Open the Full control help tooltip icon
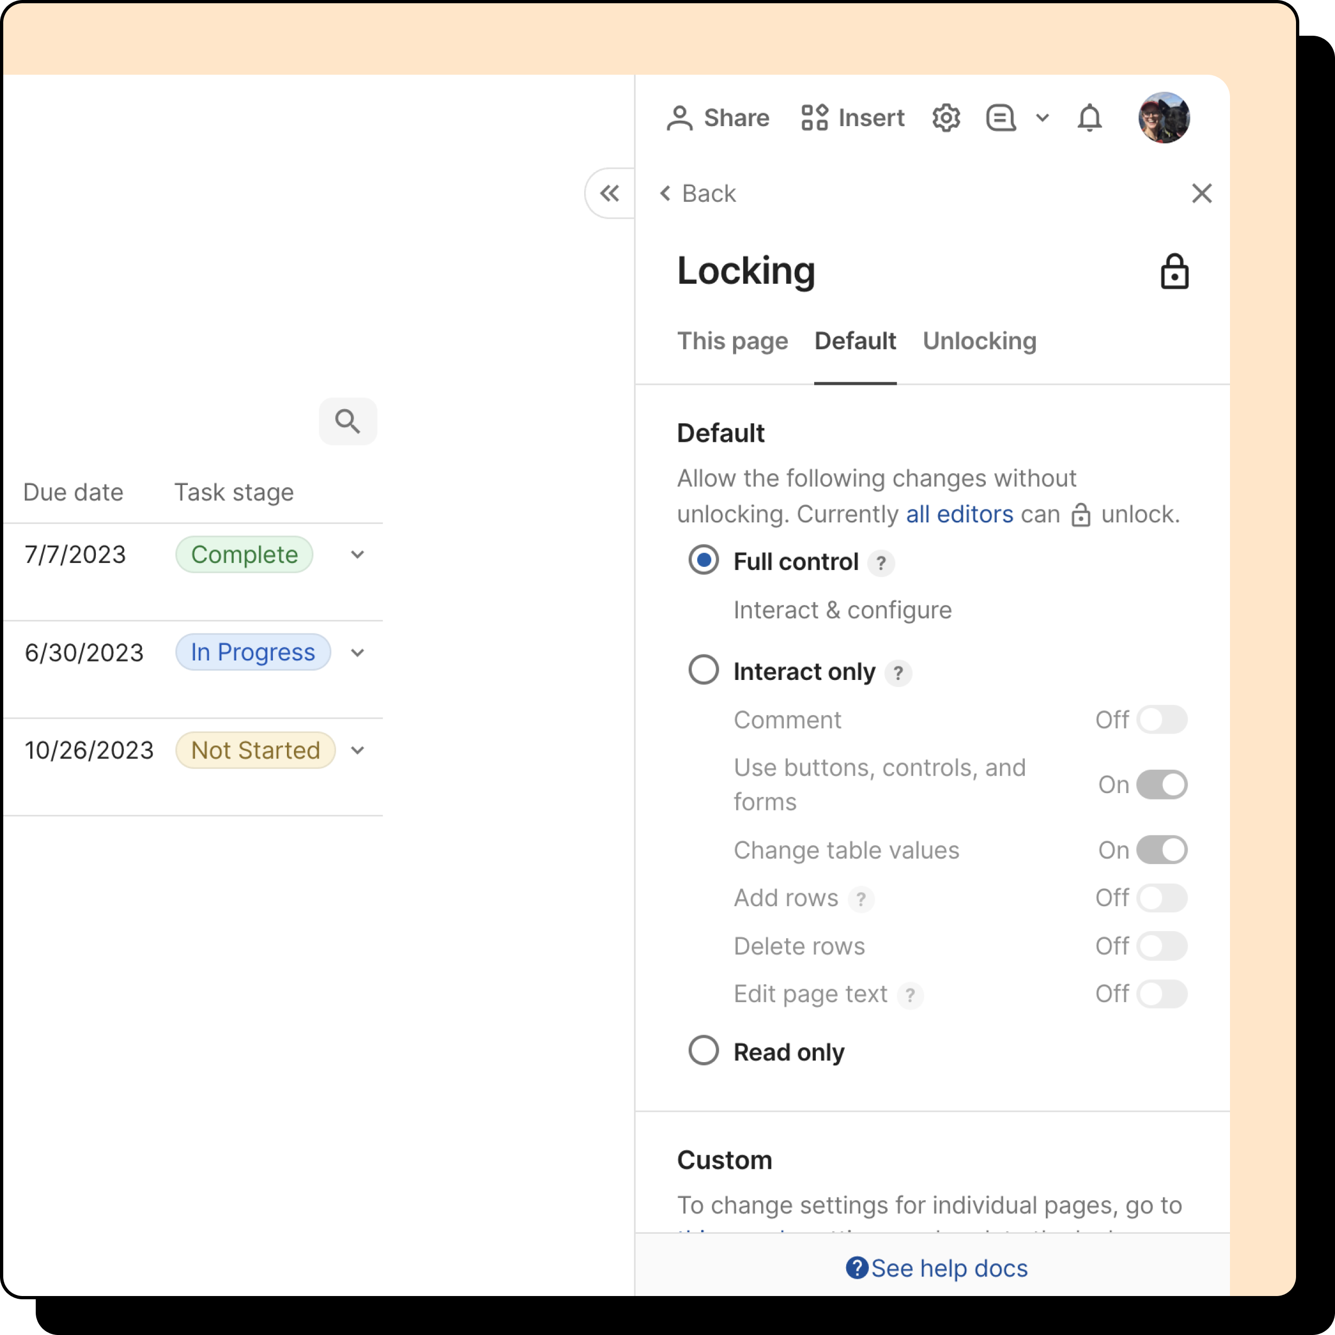 [880, 562]
